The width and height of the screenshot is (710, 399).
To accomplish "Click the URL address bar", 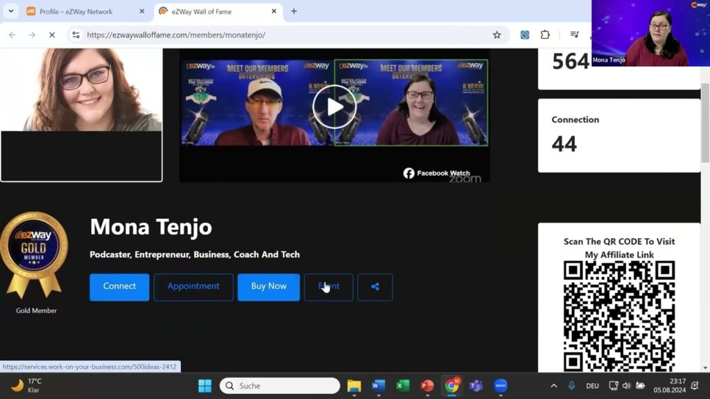I will [277, 35].
